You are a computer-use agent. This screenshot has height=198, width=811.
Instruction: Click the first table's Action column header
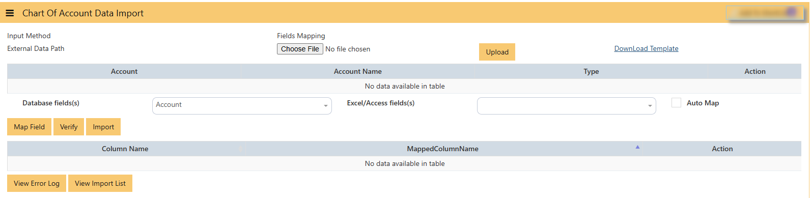click(755, 71)
